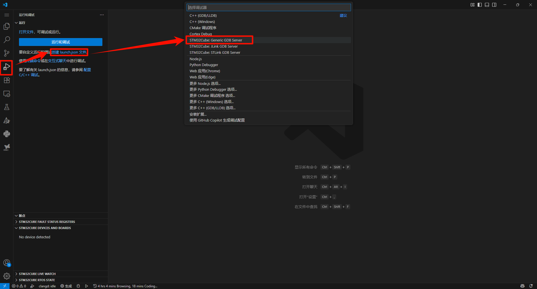Choose 使用 GitHub Copilot 生成调试配置
This screenshot has width=537, height=289.
(x=268, y=120)
